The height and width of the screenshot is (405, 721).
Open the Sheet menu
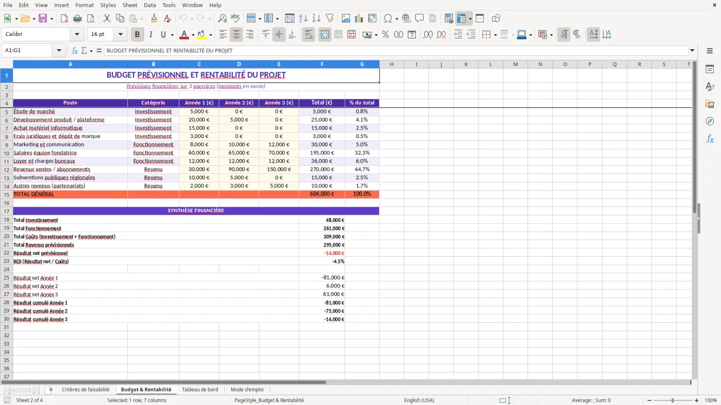130,5
